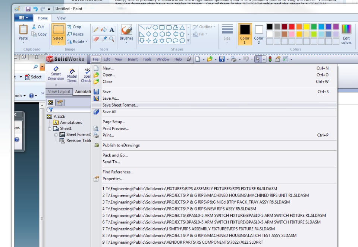This screenshot has height=247, width=358.
Task: Click the FeatureManager design tree tab icon
Action: click(50, 102)
